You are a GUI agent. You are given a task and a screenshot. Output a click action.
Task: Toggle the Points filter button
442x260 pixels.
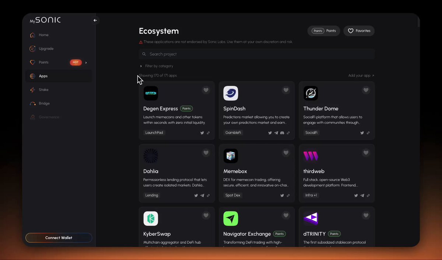point(324,31)
